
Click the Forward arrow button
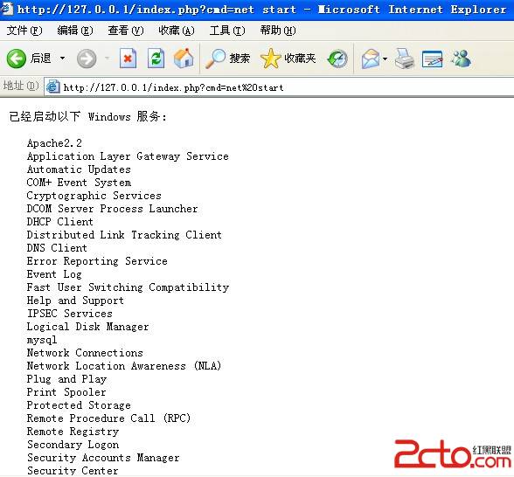[x=87, y=59]
